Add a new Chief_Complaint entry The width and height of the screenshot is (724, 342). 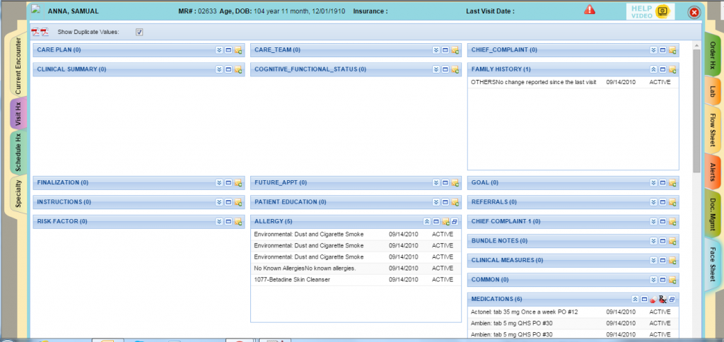[x=672, y=50]
